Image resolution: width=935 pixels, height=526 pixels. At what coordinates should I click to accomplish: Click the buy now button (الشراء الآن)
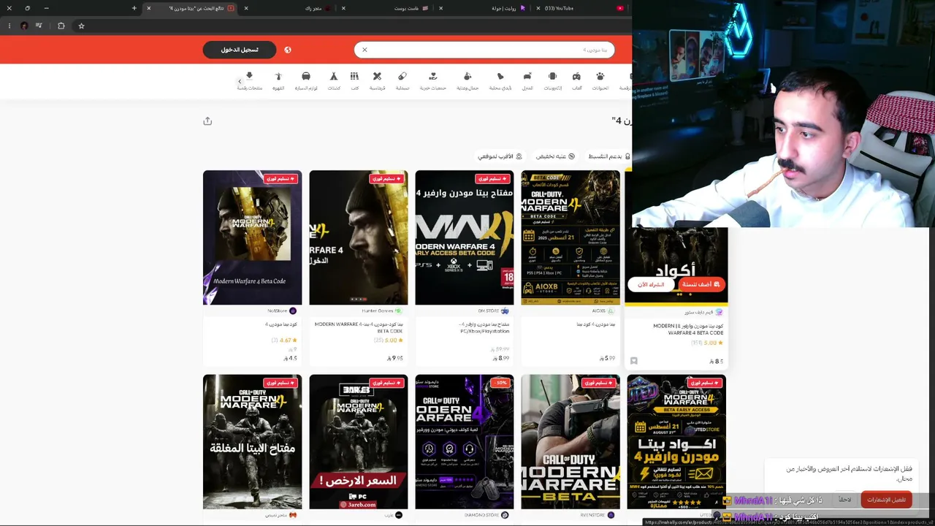point(651,284)
